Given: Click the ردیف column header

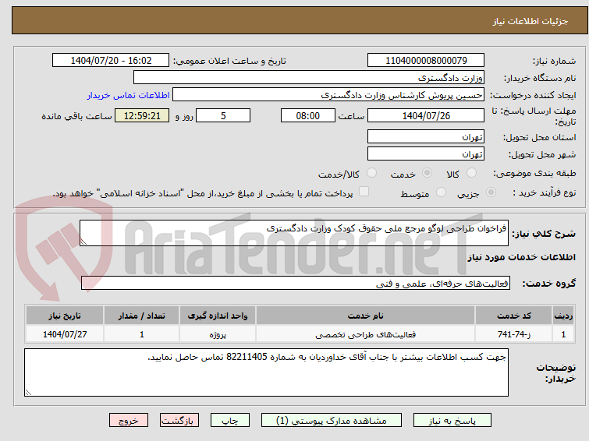Looking at the screenshot, I should (x=563, y=316).
